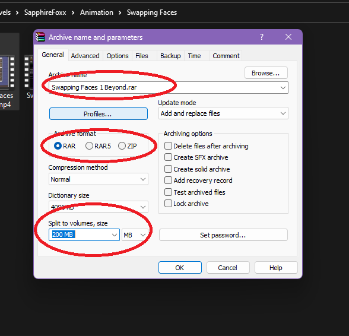Go to Animation folder in Explorer breadcrumb
The image size is (349, 336).
click(97, 12)
